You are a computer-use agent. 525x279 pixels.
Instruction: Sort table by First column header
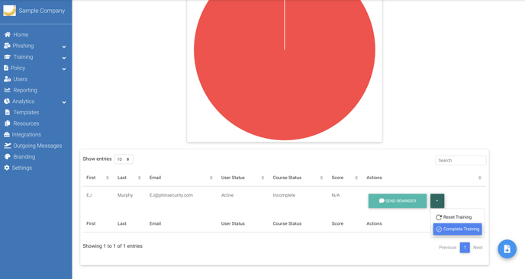pos(98,178)
